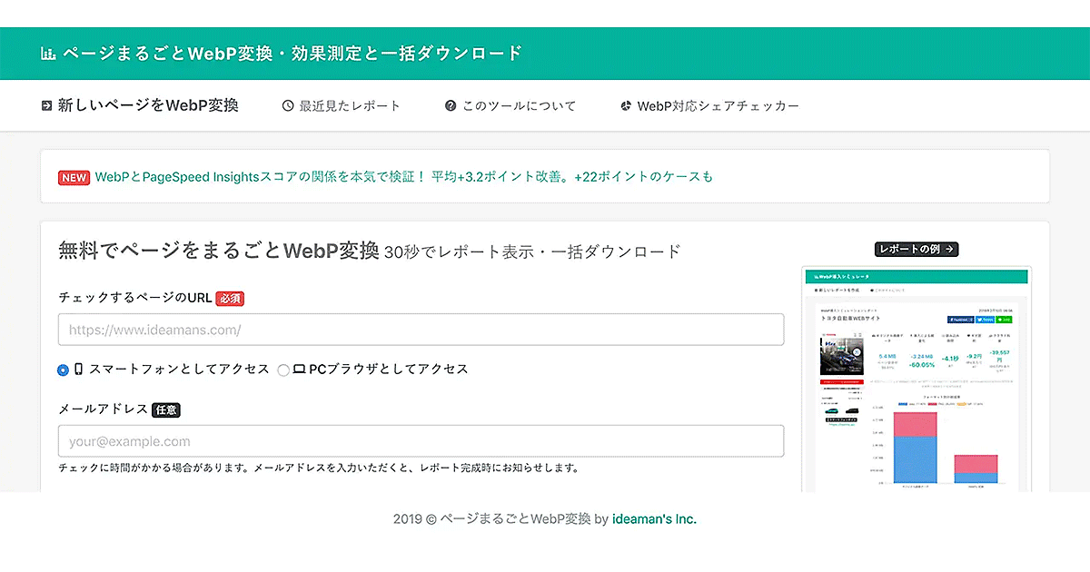Click the smartphone icon next to スマートフォンとしてアクセス

(x=79, y=370)
